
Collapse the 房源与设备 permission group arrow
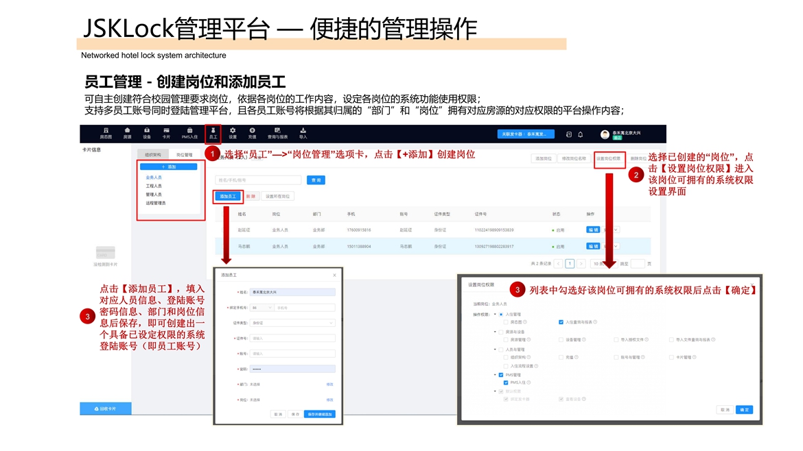click(x=494, y=332)
